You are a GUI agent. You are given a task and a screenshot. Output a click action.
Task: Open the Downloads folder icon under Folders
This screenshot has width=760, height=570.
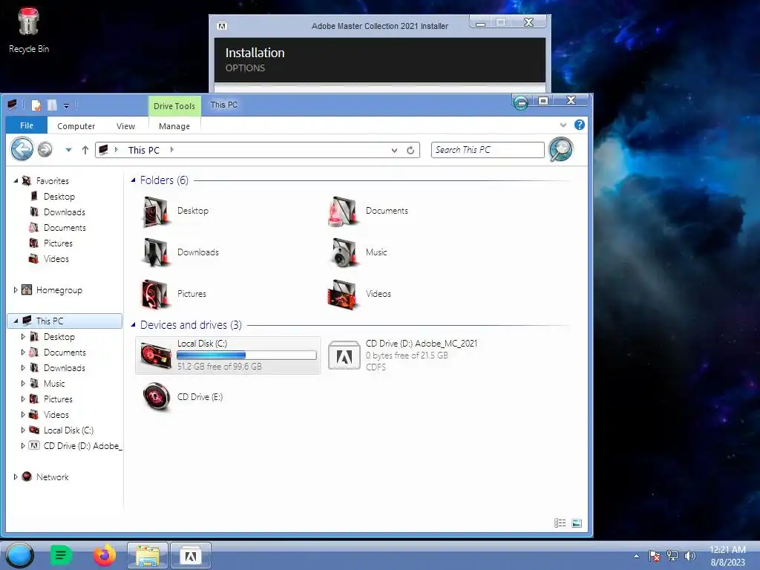click(156, 252)
